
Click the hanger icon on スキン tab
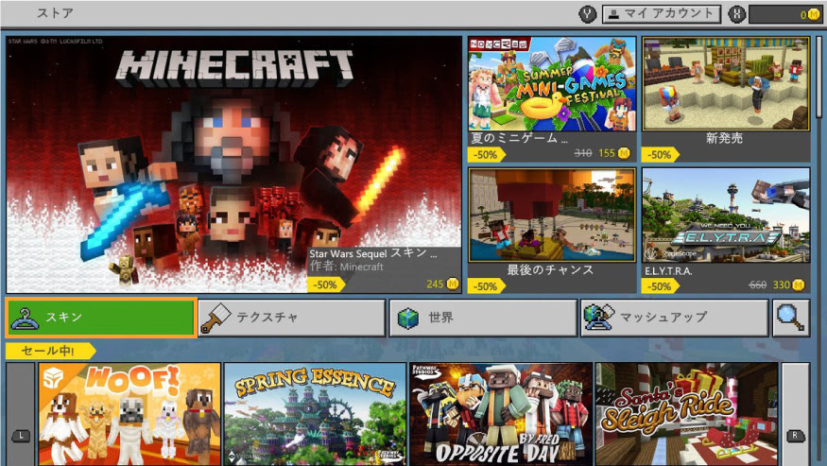25,318
